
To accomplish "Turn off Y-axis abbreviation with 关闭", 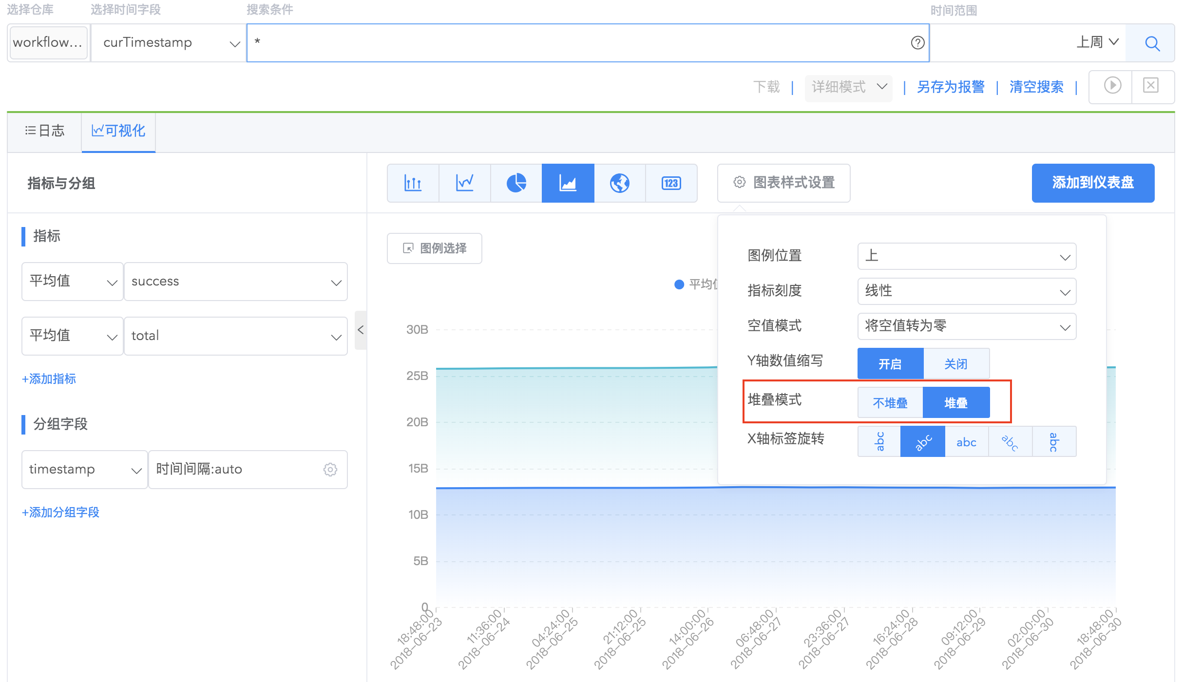I will pos(956,363).
